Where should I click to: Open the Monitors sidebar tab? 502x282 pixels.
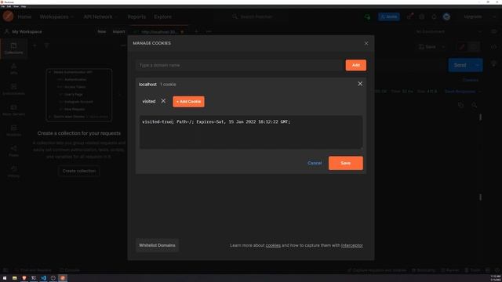(x=13, y=131)
